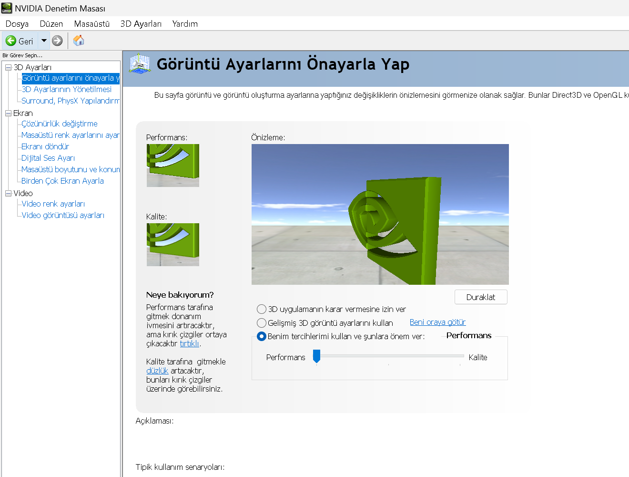Click the Duraklat button

[481, 297]
